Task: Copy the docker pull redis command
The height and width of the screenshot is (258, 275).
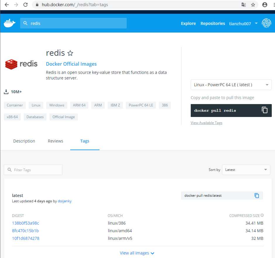Action: click(x=264, y=110)
